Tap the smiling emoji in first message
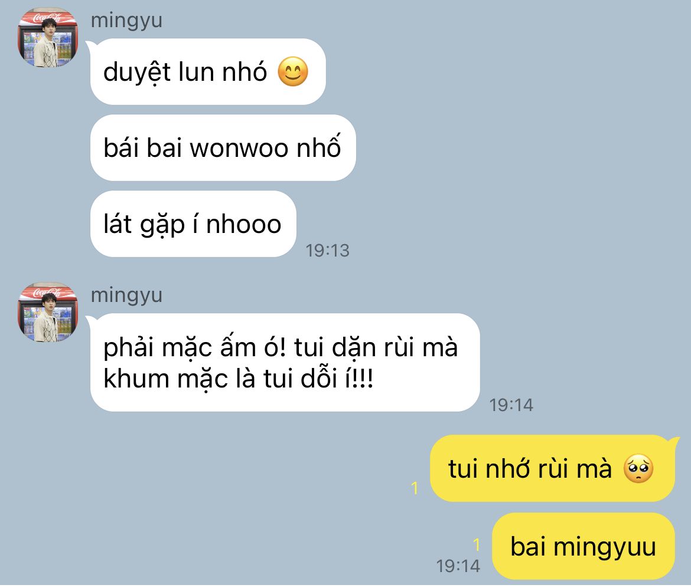The width and height of the screenshot is (691, 588). [292, 72]
